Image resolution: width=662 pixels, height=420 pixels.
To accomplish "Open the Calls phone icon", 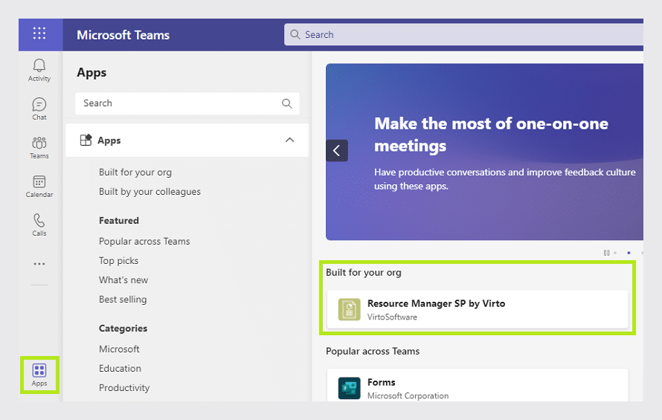I will coord(39,224).
